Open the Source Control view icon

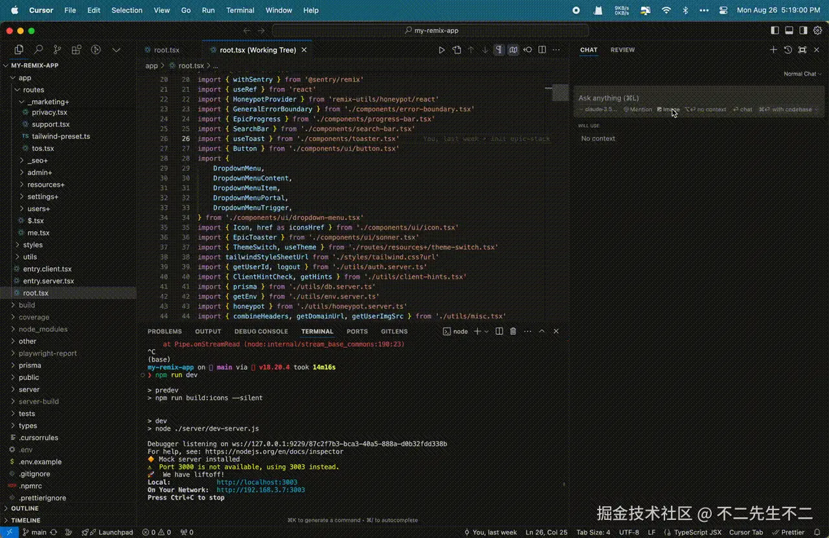pyautogui.click(x=57, y=50)
